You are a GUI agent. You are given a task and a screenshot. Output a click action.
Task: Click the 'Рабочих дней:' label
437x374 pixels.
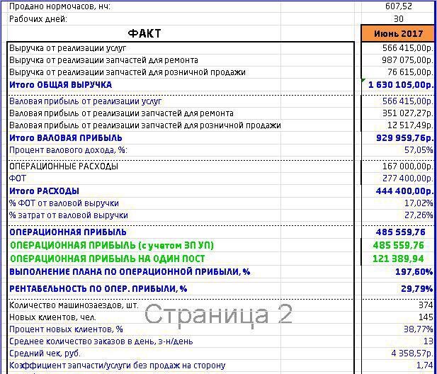pos(38,19)
